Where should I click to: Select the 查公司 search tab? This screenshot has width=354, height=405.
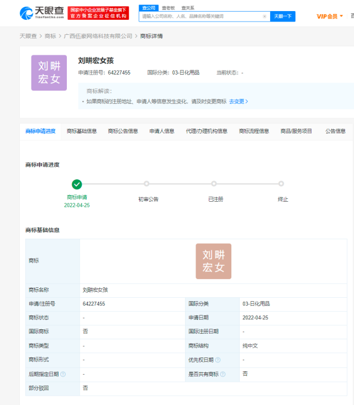point(148,8)
